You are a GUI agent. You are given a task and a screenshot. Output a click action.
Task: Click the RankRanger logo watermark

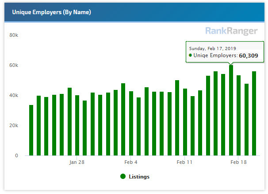tap(231, 31)
